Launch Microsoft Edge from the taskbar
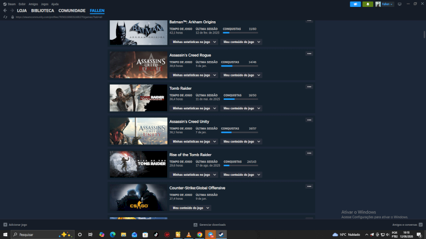The width and height of the screenshot is (426, 239). click(112, 235)
